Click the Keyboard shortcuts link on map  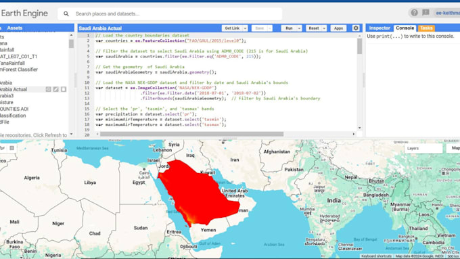tap(376, 256)
